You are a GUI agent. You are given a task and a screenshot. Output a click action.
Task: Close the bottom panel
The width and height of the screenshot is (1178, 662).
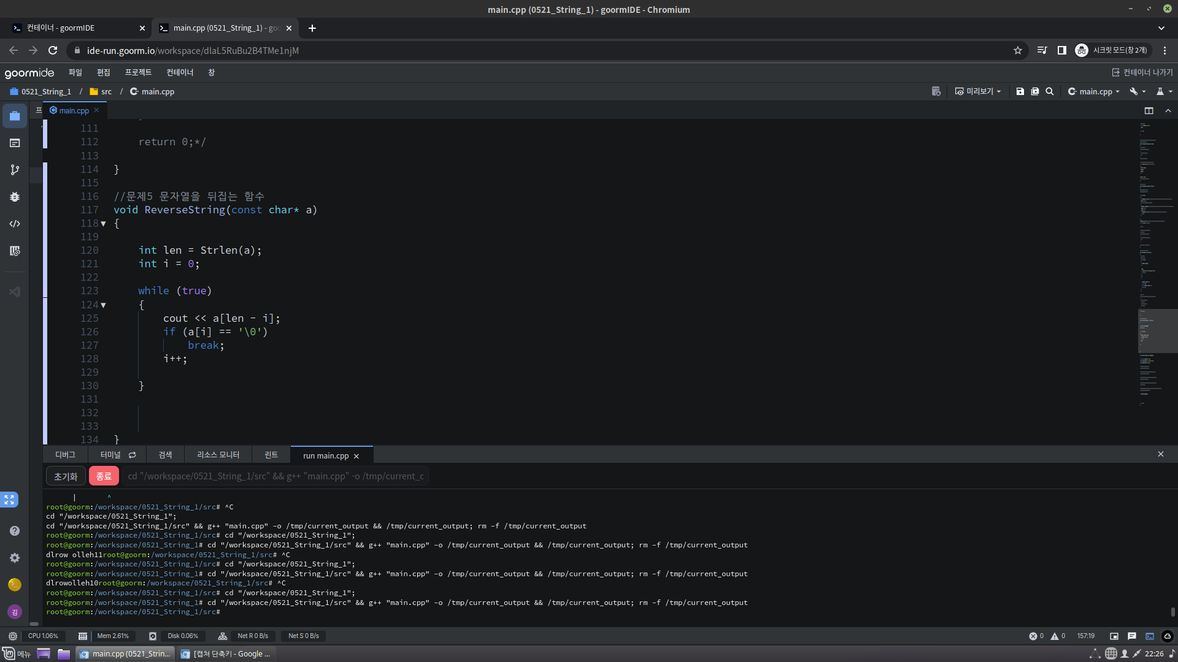coord(1161,454)
